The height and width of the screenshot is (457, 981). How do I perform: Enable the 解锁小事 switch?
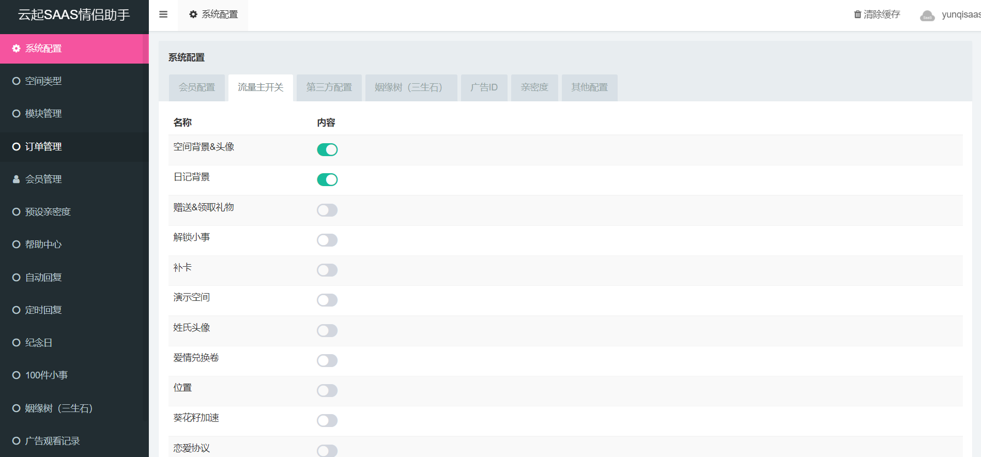point(327,240)
